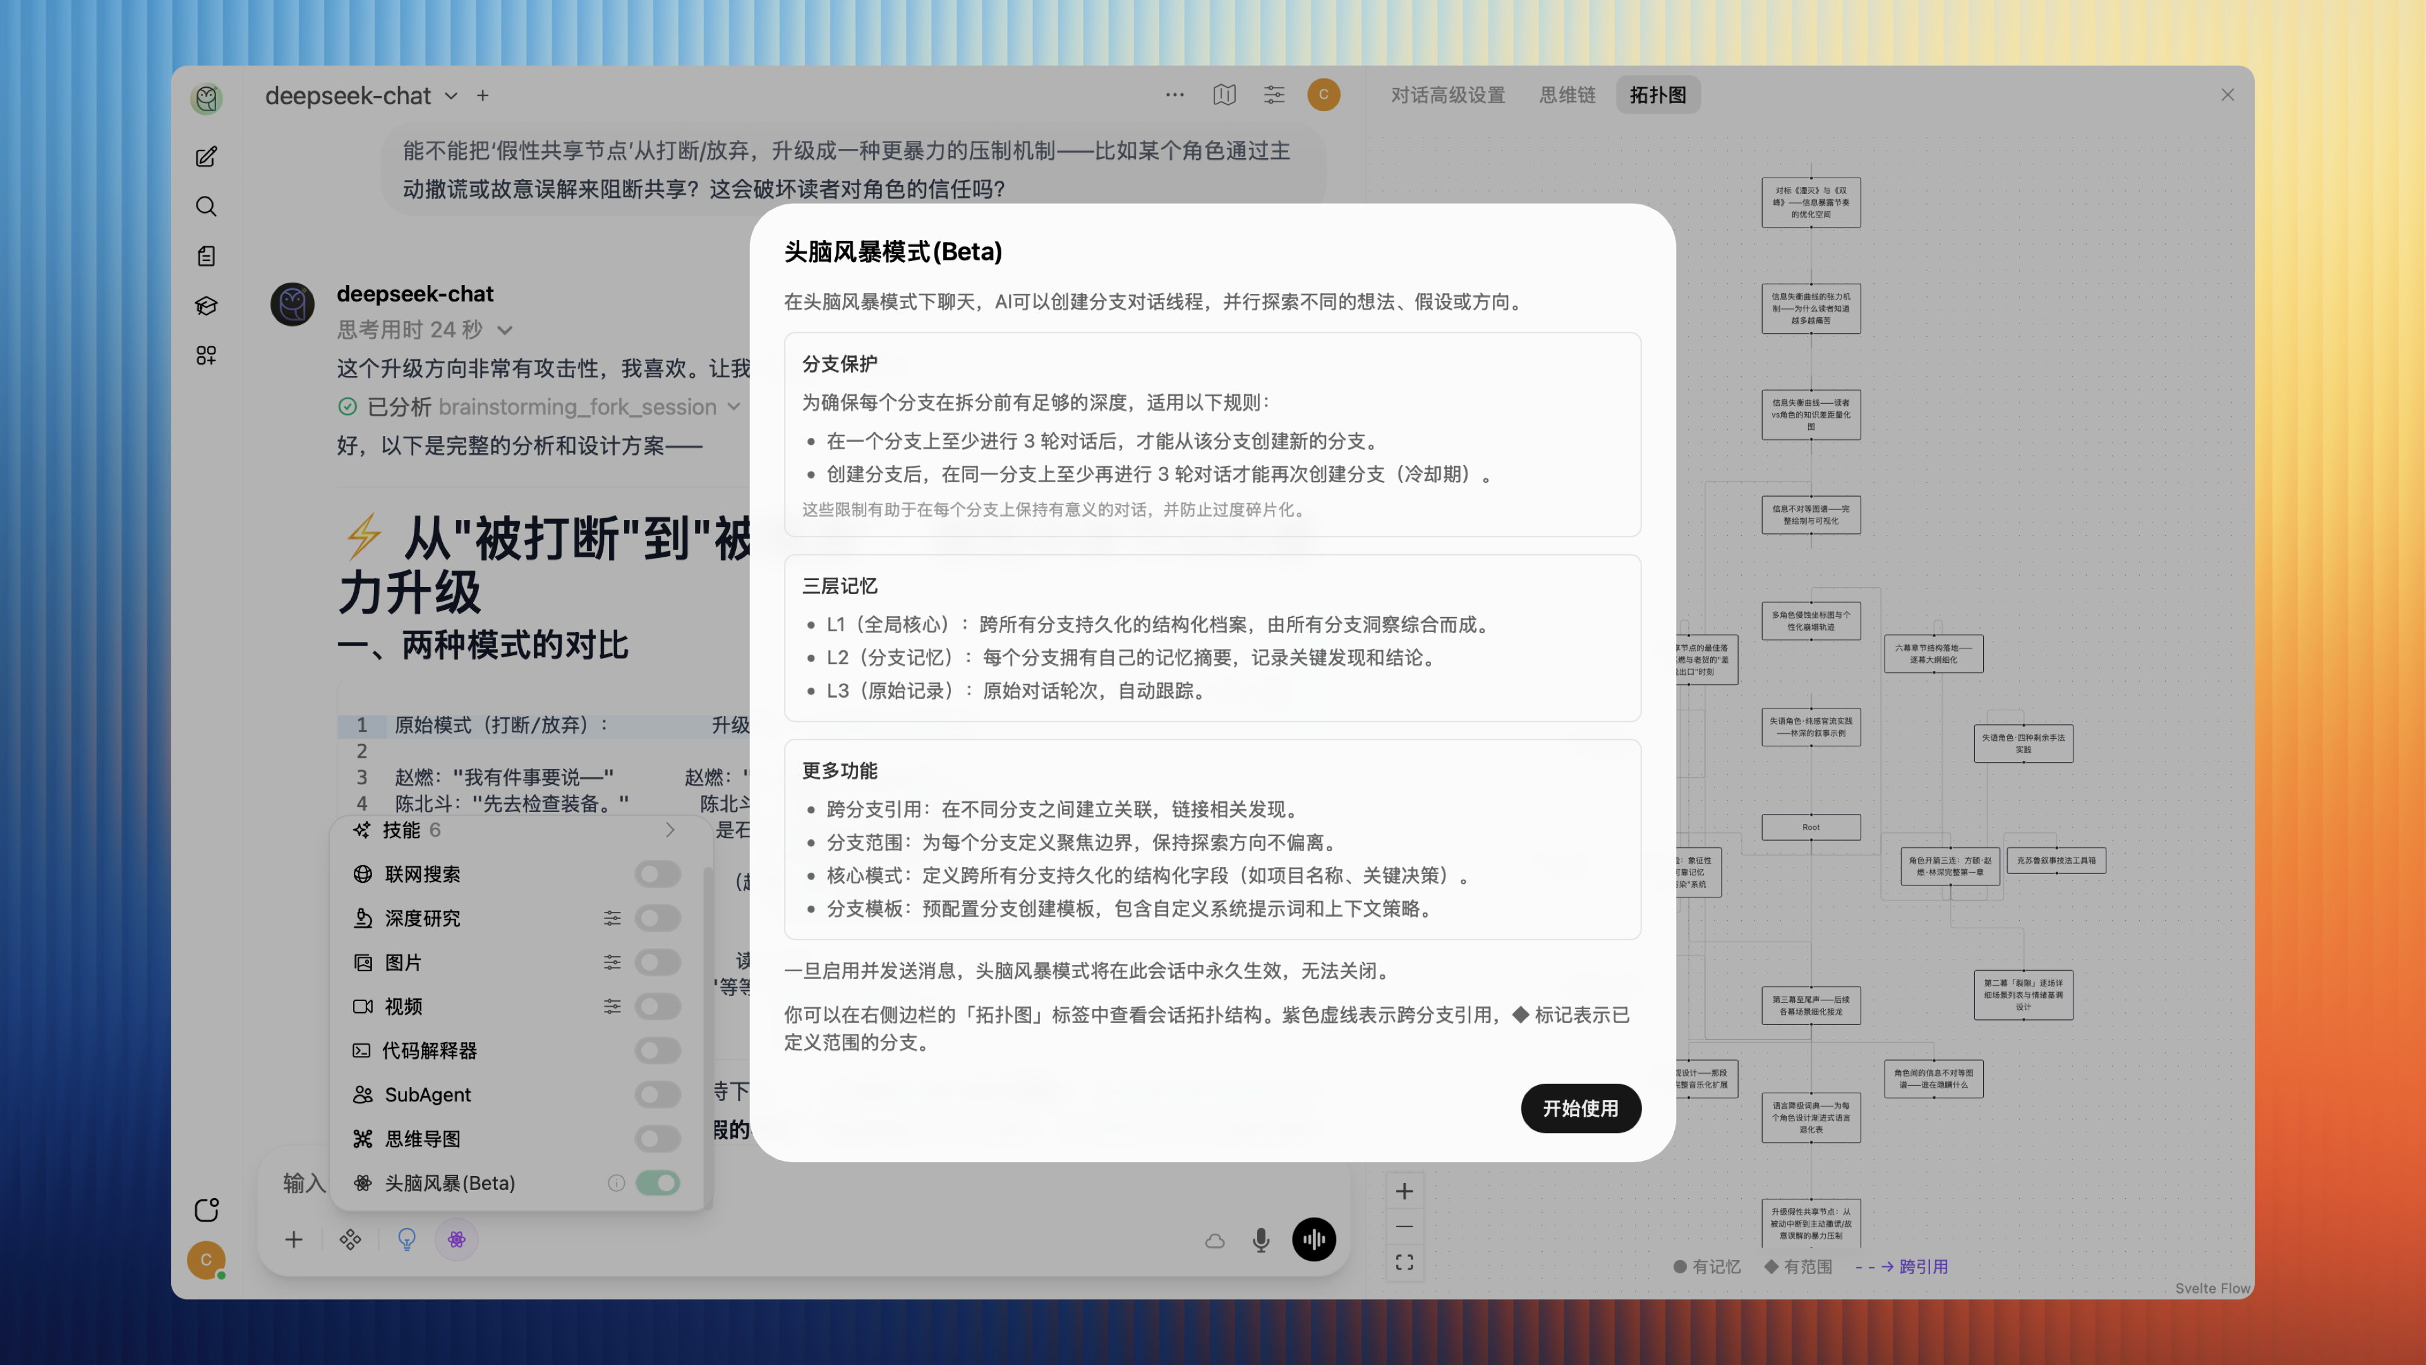Select the 拓扑图 tab
2426x1365 pixels.
pos(1658,95)
